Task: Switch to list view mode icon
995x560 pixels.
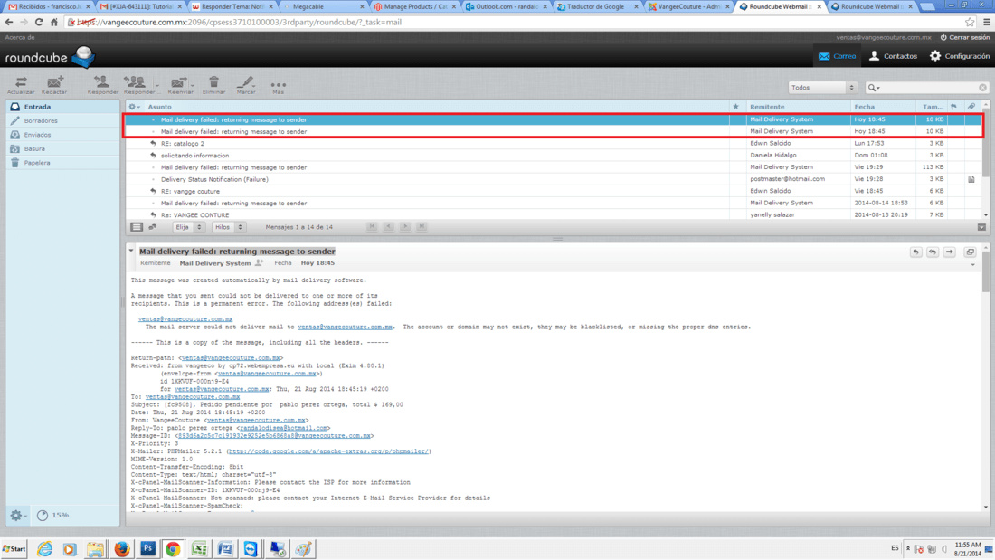Action: click(137, 227)
